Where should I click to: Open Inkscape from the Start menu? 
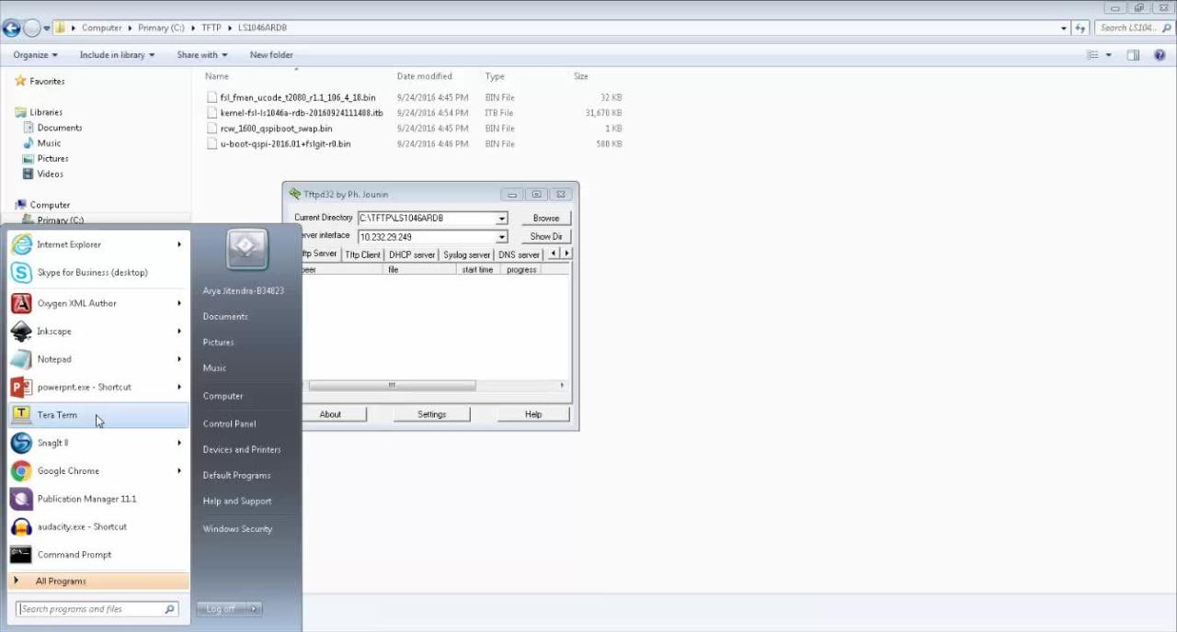tap(54, 332)
